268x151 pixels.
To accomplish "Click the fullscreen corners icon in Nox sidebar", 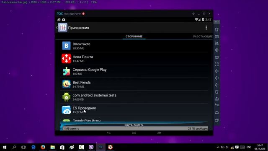I will [217, 64].
